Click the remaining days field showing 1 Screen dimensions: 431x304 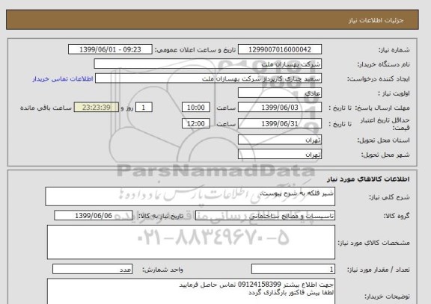pos(144,108)
